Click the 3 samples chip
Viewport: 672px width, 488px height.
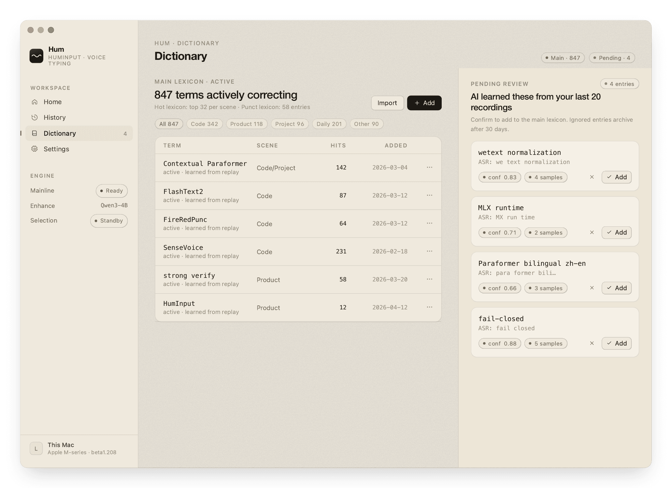pyautogui.click(x=546, y=288)
